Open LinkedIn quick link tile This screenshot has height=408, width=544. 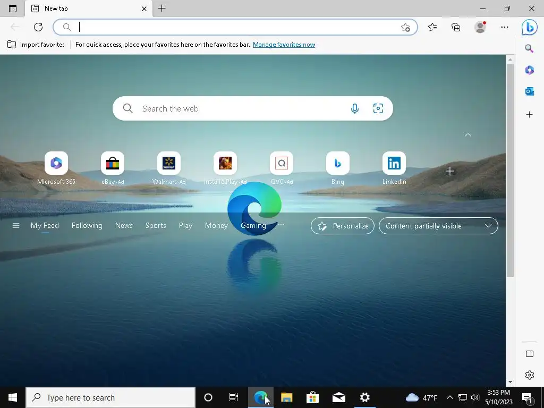click(x=394, y=168)
